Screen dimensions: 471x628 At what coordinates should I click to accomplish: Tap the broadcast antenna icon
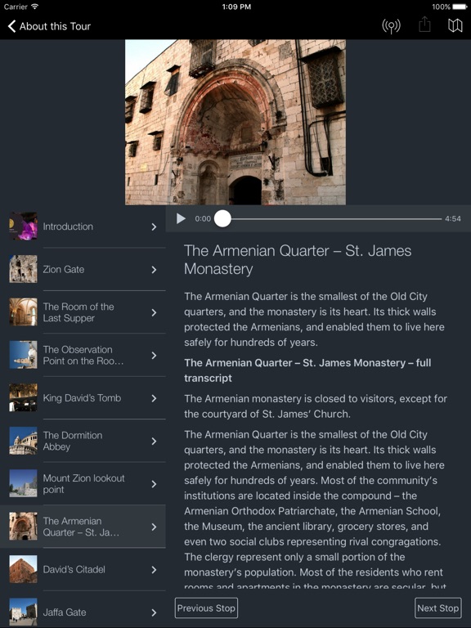pyautogui.click(x=391, y=26)
